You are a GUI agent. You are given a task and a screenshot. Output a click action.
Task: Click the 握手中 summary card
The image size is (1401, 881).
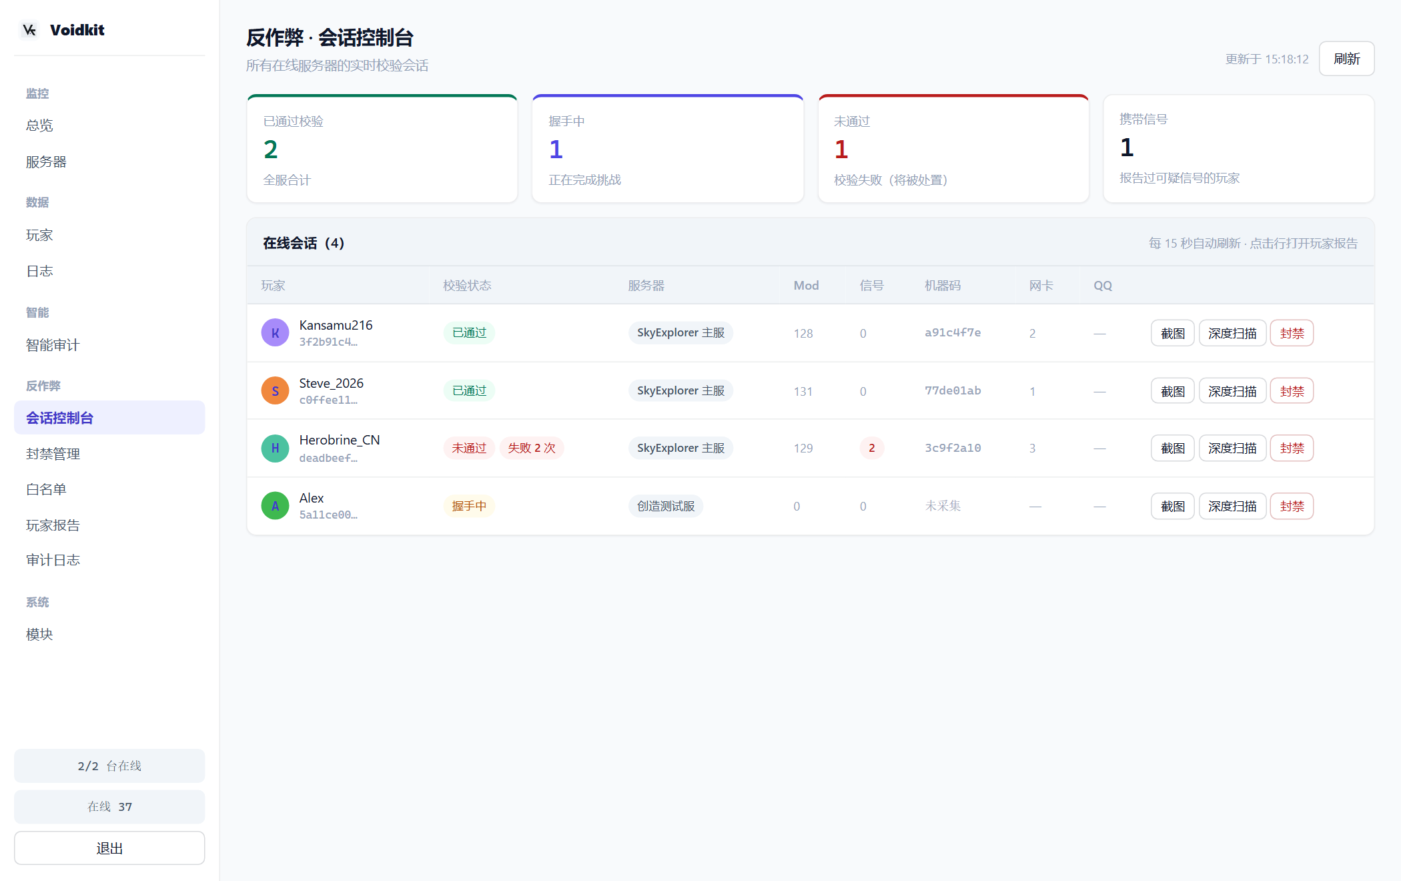coord(668,148)
